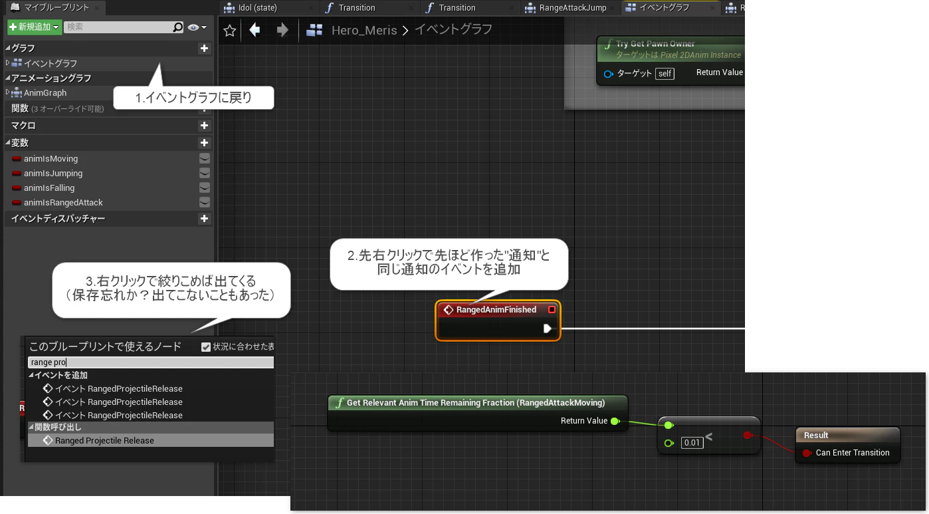Add a new variable with 変数 plus button
Screen dimensions: 929x514
205,143
